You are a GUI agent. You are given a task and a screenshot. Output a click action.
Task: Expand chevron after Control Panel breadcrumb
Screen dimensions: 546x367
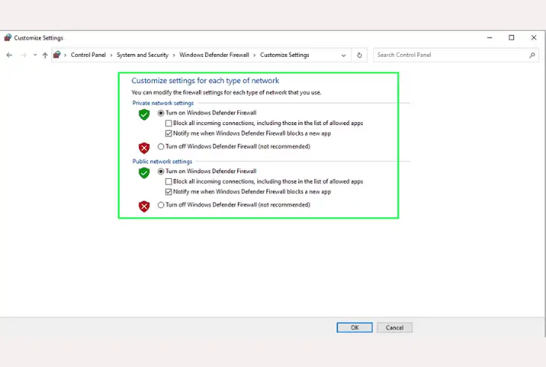tap(111, 55)
